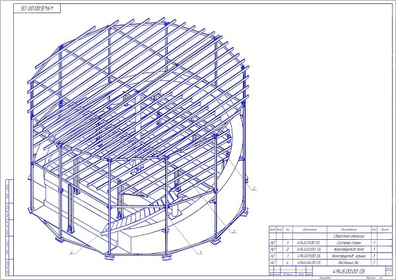Click callout number 3 leader label
This screenshot has width=396, height=280.
pos(255,188)
